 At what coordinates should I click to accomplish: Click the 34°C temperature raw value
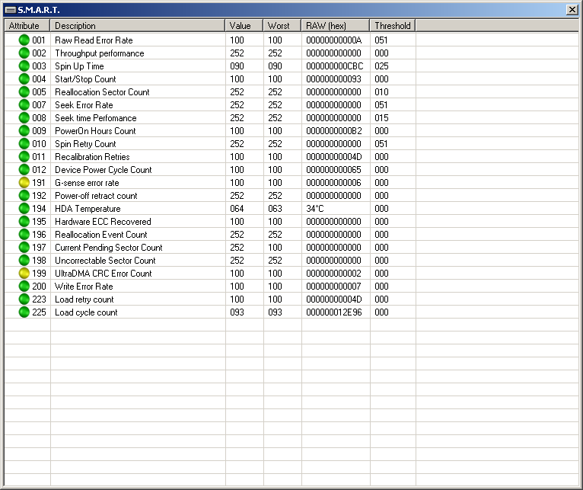click(316, 209)
